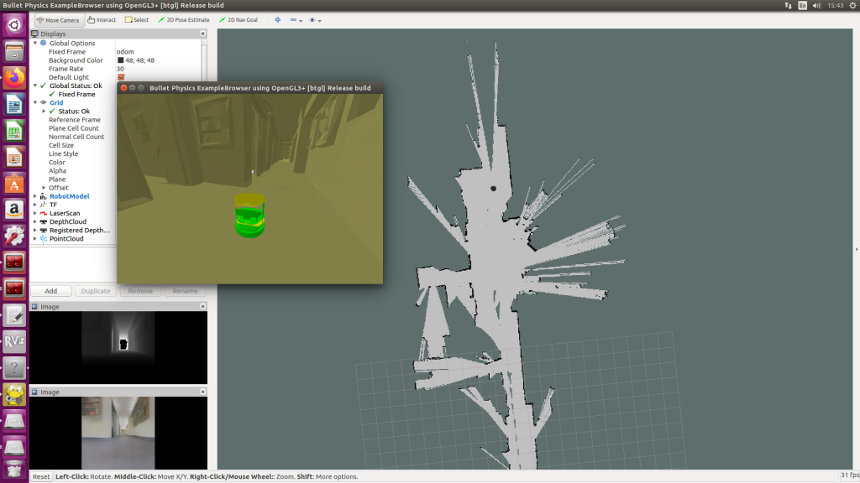Expand the Registered Depth display
The width and height of the screenshot is (860, 483).
point(35,230)
